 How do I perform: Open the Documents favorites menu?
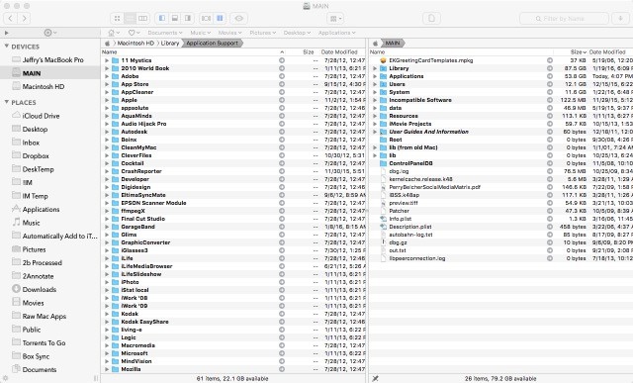(165, 33)
